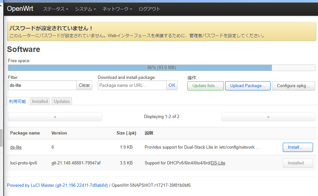Switch to the Installed tab
The height and width of the screenshot is (196, 318).
pos(40,101)
